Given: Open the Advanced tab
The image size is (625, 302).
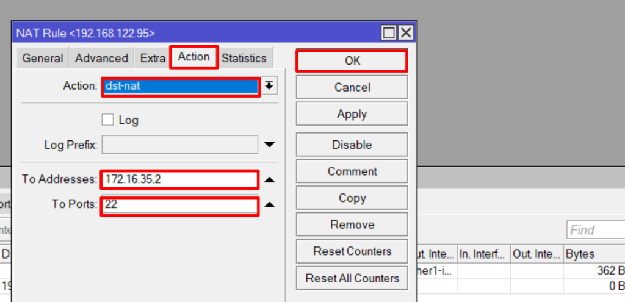Looking at the screenshot, I should click(x=101, y=59).
